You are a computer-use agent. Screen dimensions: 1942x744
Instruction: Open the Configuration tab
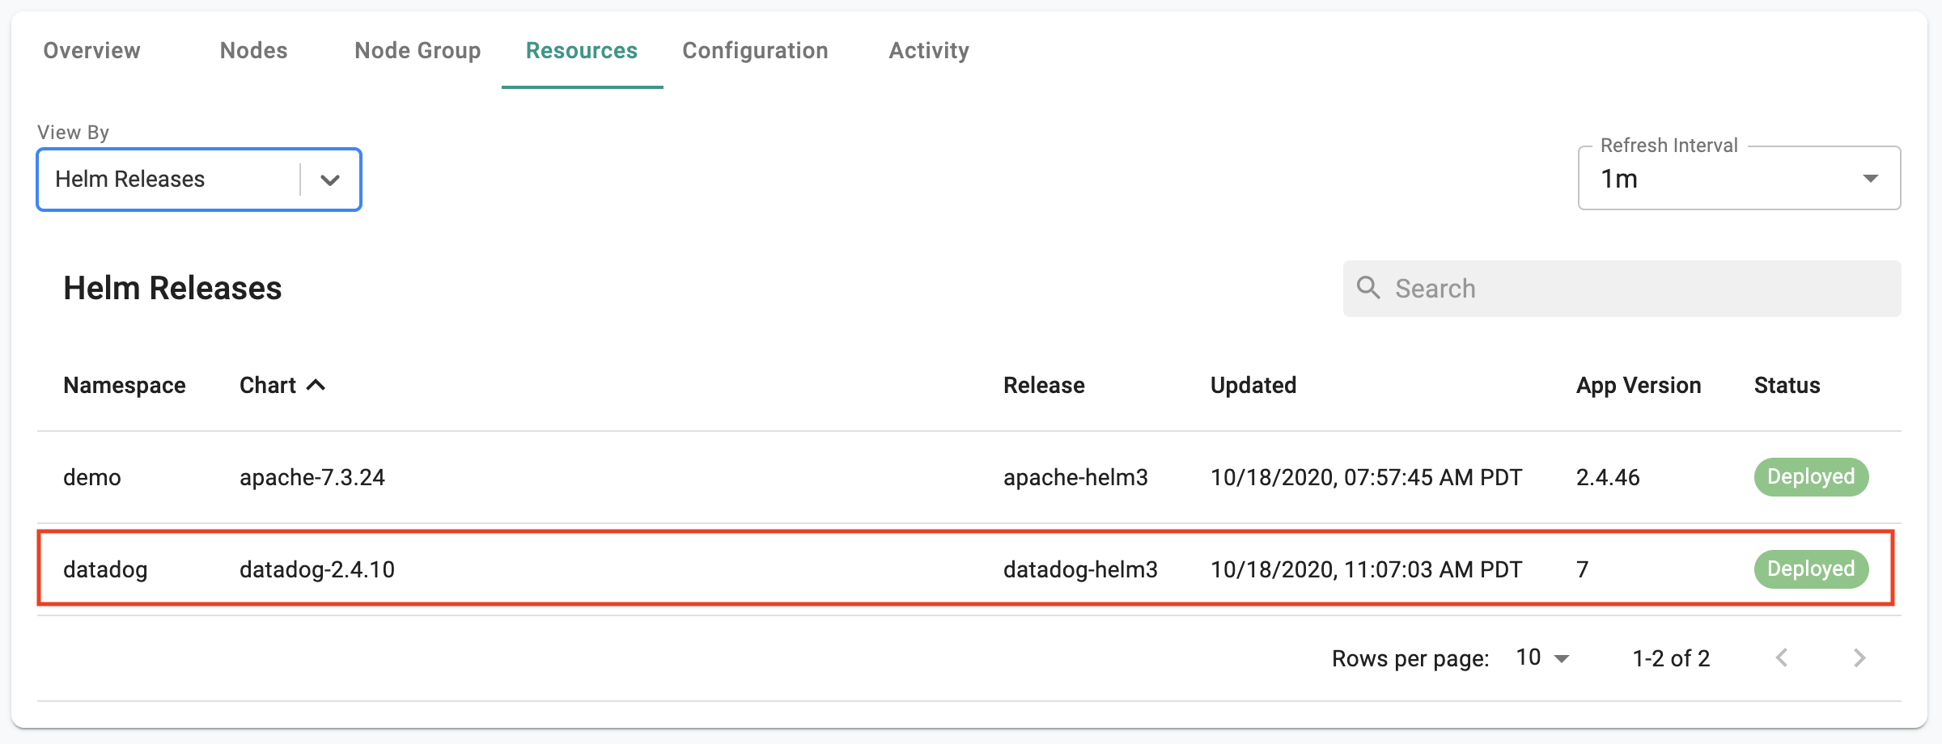pyautogui.click(x=755, y=50)
